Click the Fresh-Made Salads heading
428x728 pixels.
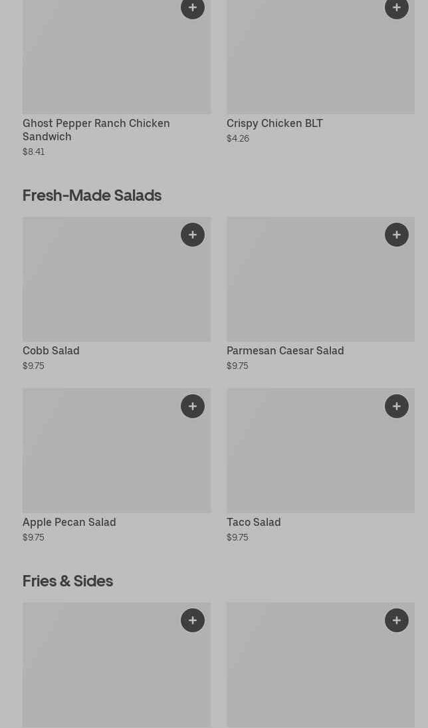click(x=92, y=195)
